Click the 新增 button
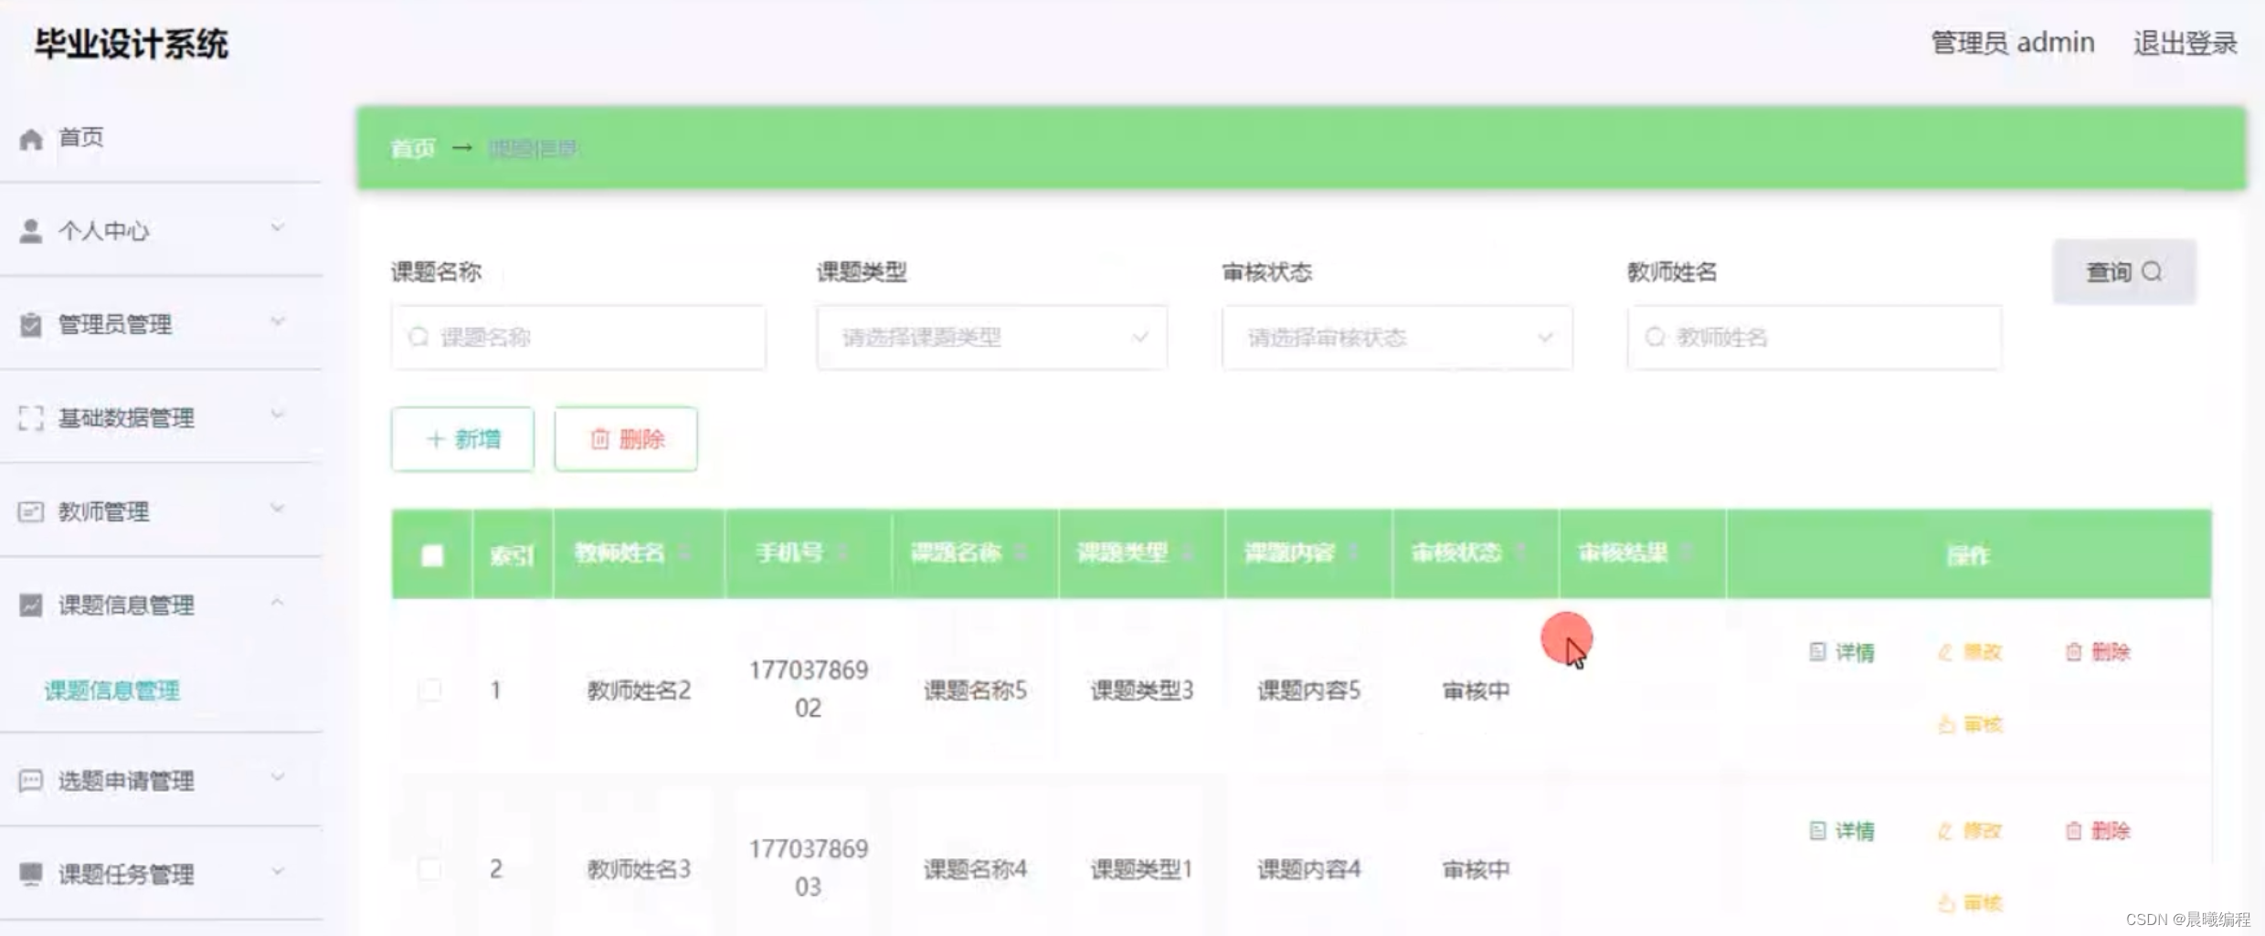 [462, 439]
